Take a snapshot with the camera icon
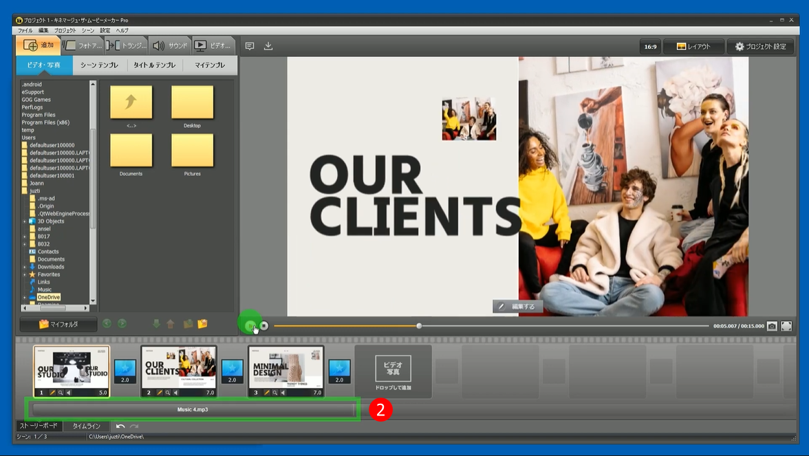 pos(772,326)
